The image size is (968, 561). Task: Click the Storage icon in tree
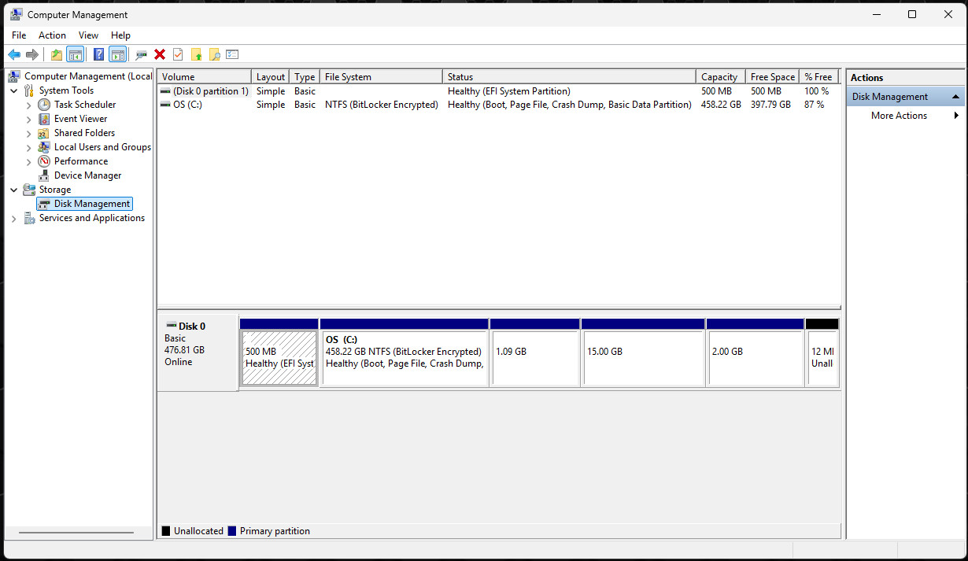29,190
